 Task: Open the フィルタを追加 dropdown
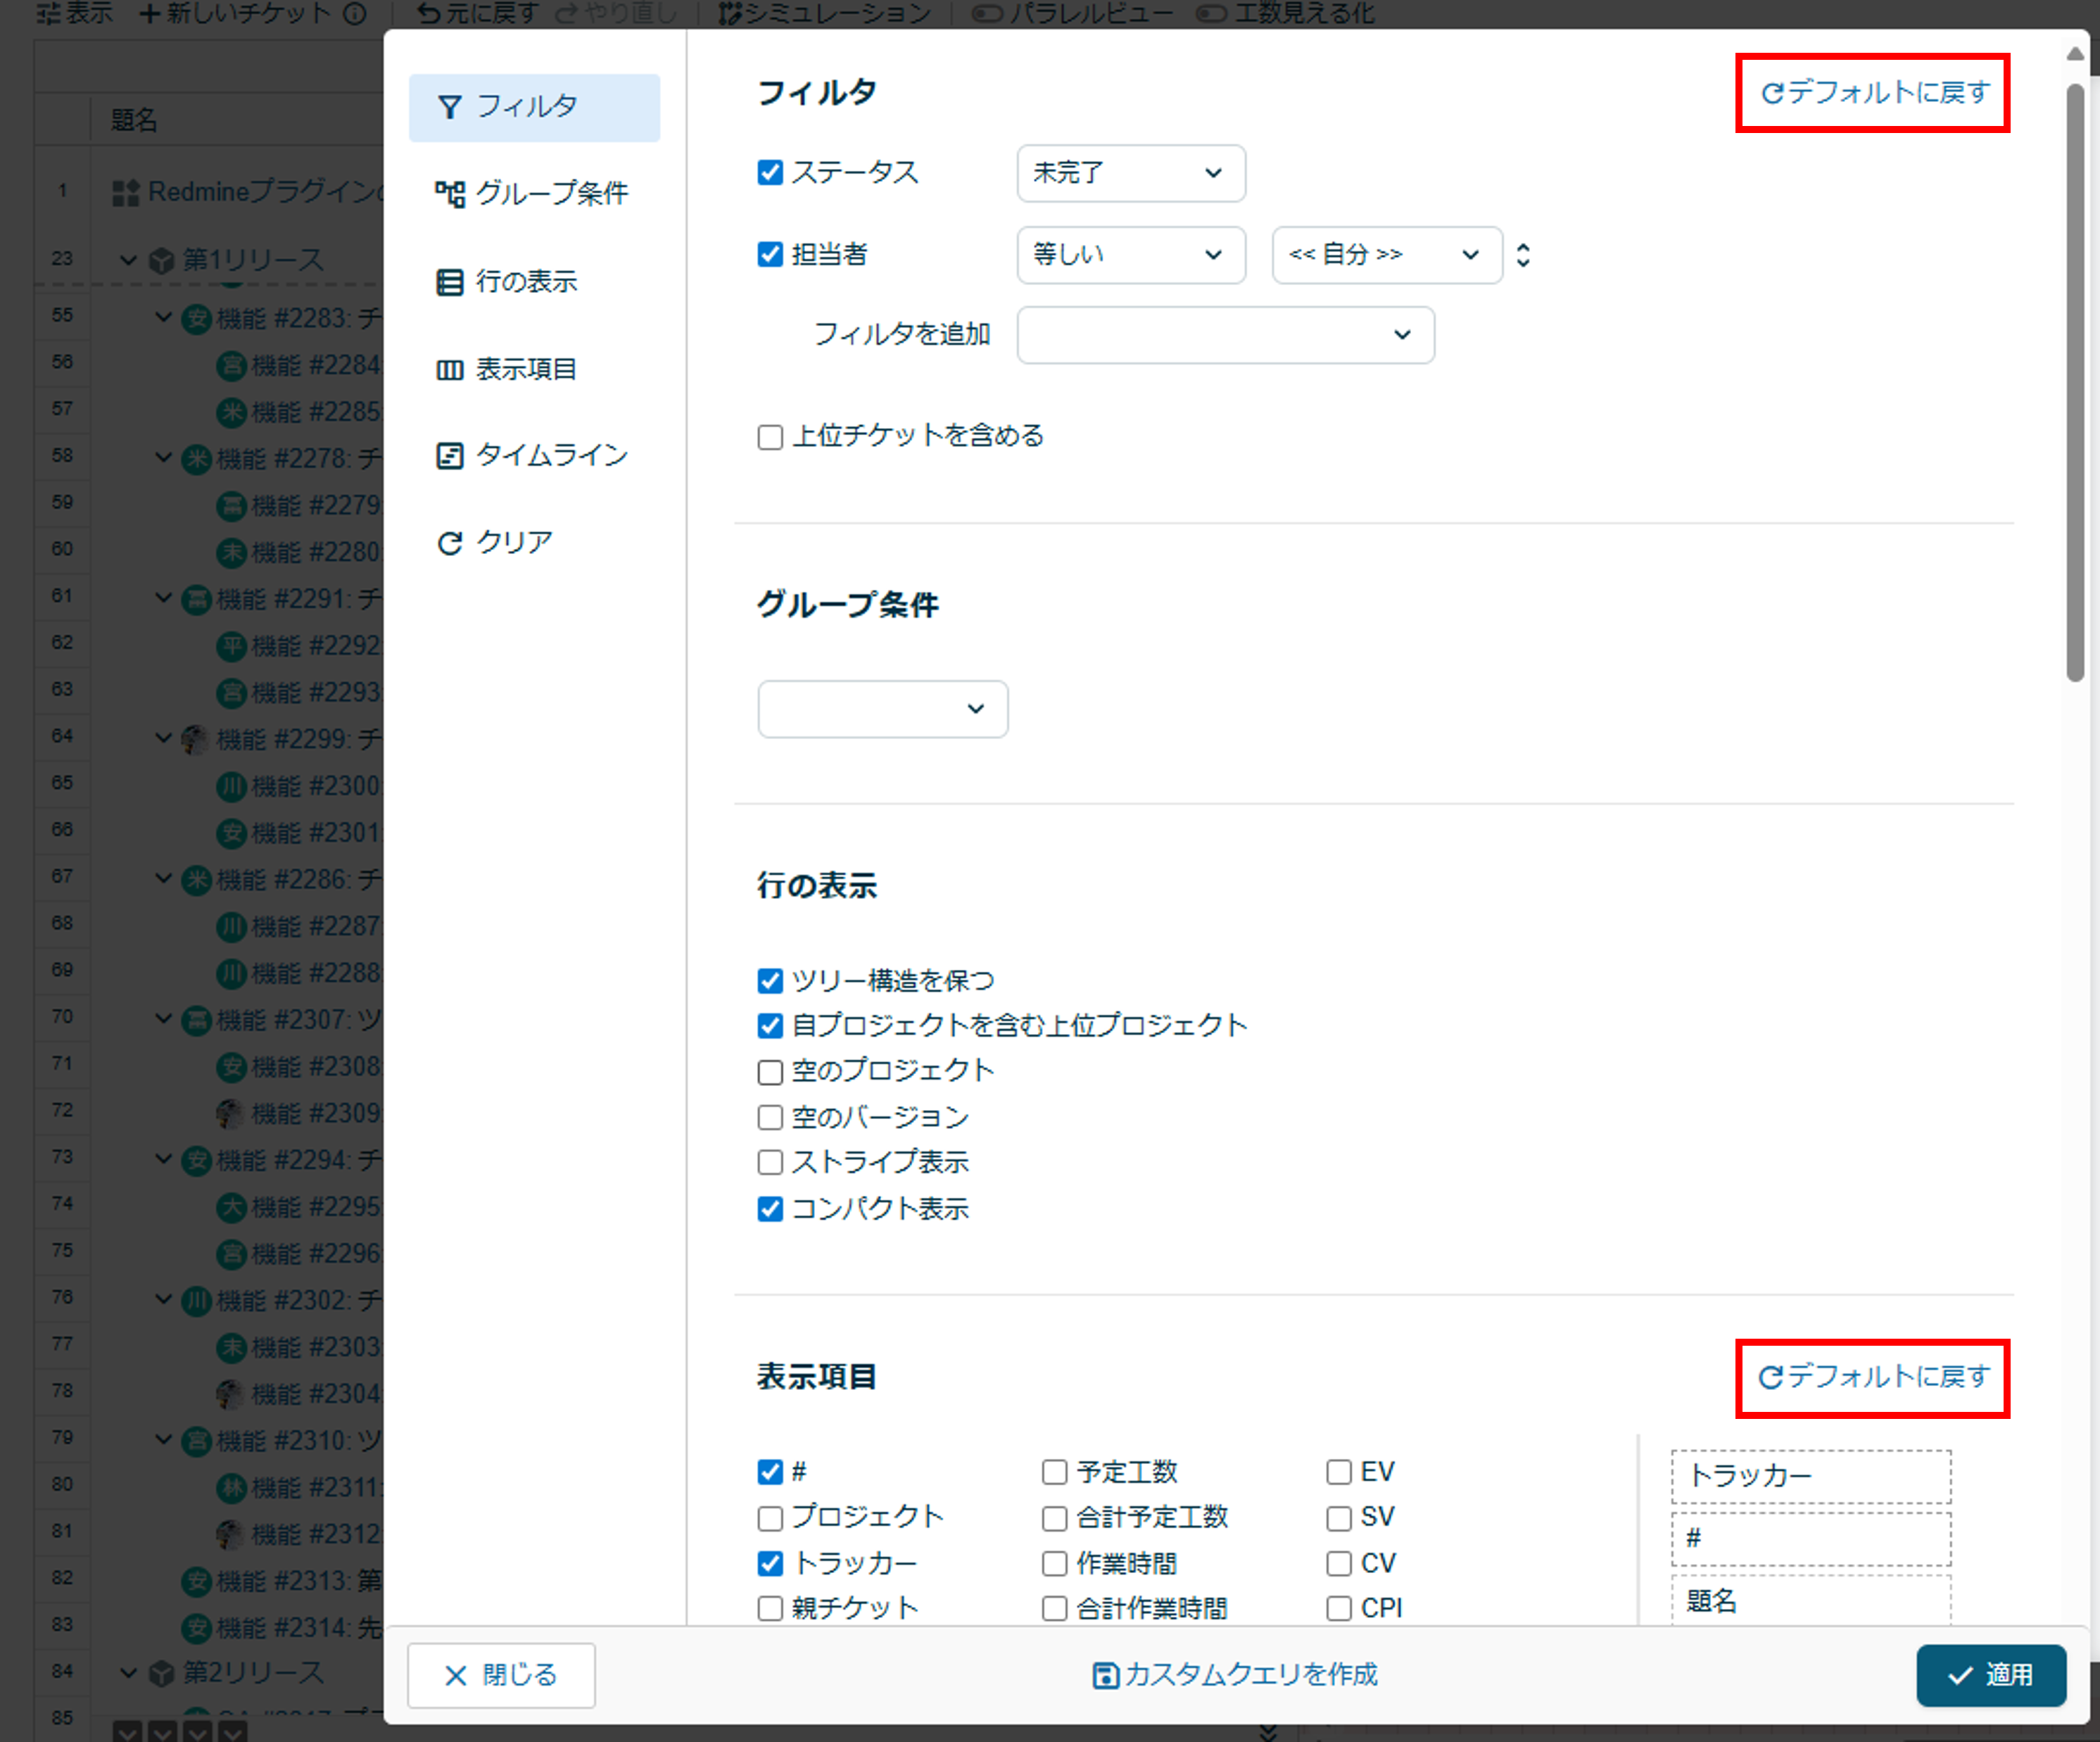[1224, 335]
